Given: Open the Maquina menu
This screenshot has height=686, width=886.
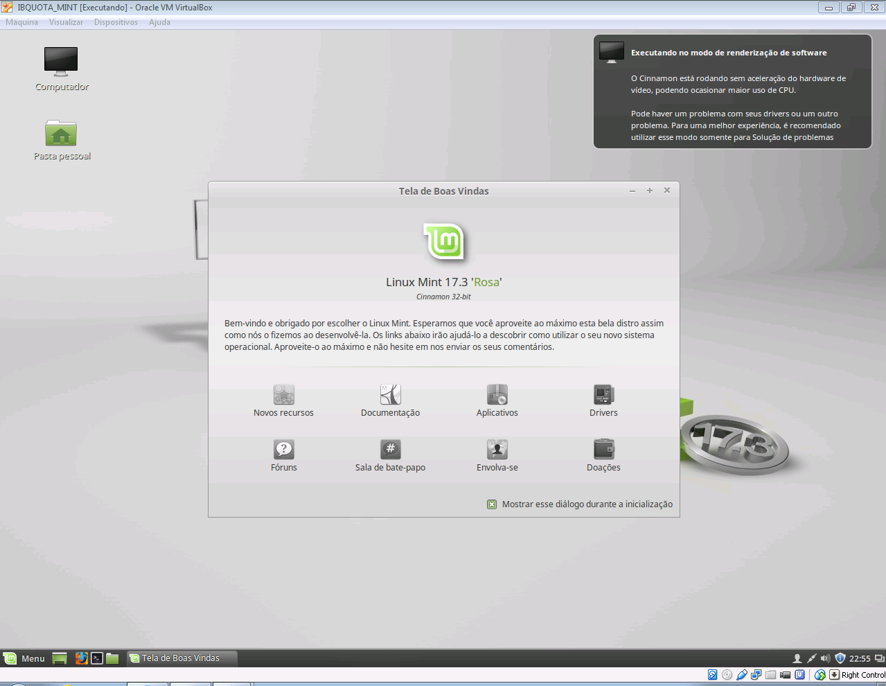Looking at the screenshot, I should tap(22, 22).
